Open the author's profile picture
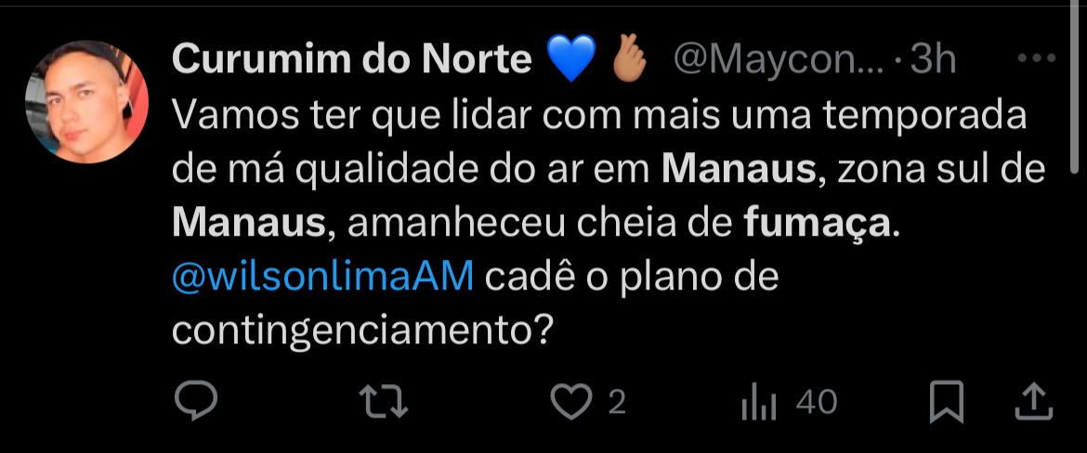 click(86, 102)
